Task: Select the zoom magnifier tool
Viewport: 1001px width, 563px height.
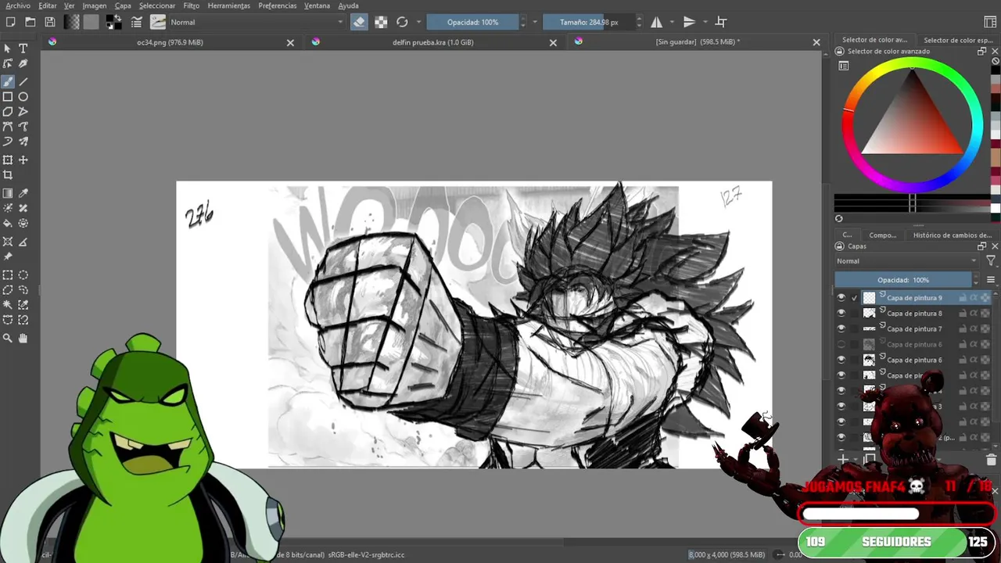Action: (8, 339)
